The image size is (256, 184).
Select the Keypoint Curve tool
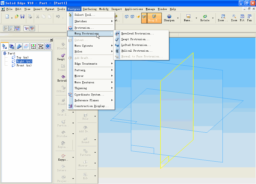coord(63,158)
